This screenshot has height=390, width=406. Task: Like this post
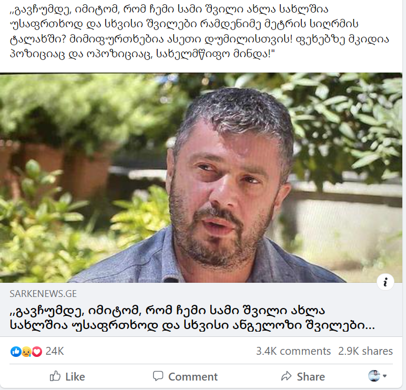click(67, 376)
